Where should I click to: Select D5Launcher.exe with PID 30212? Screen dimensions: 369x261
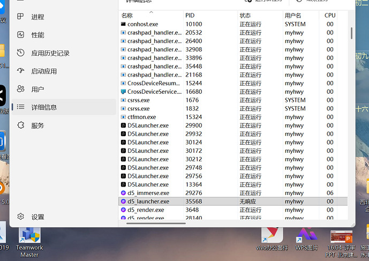233,159
